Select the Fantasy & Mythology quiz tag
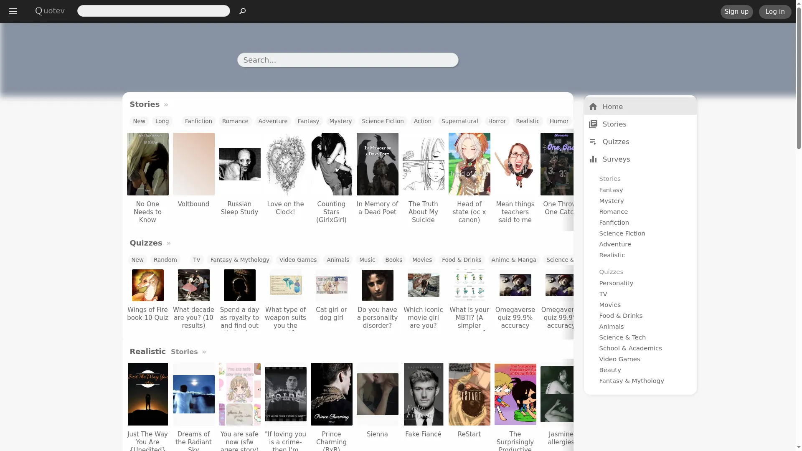Image resolution: width=802 pixels, height=451 pixels. pos(240,260)
